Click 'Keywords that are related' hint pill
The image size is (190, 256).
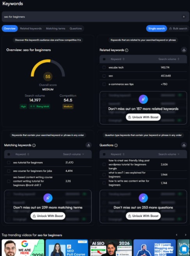[143, 40]
